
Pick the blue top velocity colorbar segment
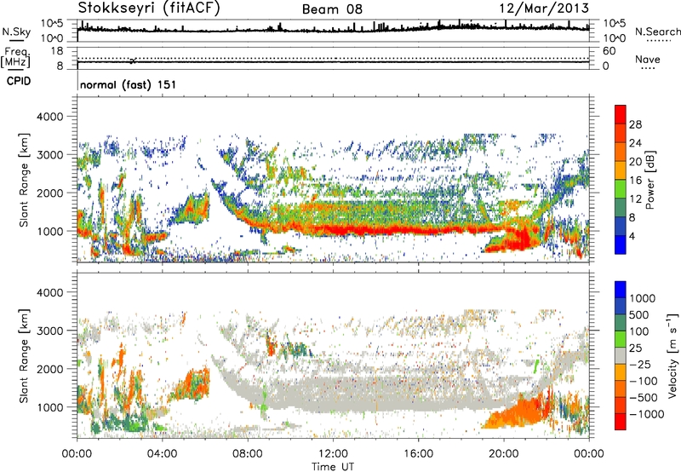621,289
